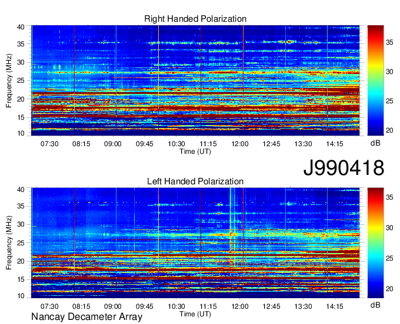This screenshot has height=324, width=400.
Task: Click 08:15 tick under Right Handed plot
Action: [x=81, y=144]
